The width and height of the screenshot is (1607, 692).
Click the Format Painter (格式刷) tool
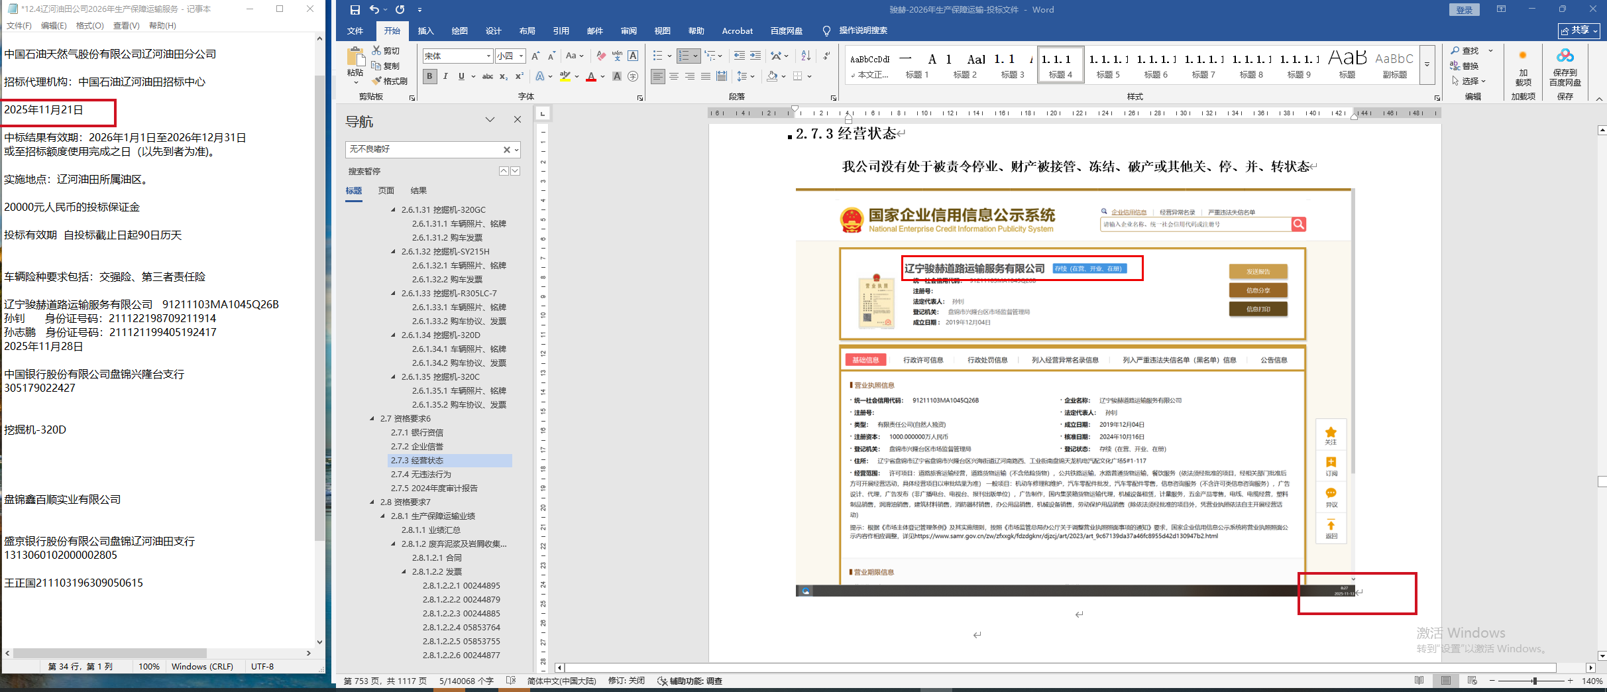coord(390,81)
